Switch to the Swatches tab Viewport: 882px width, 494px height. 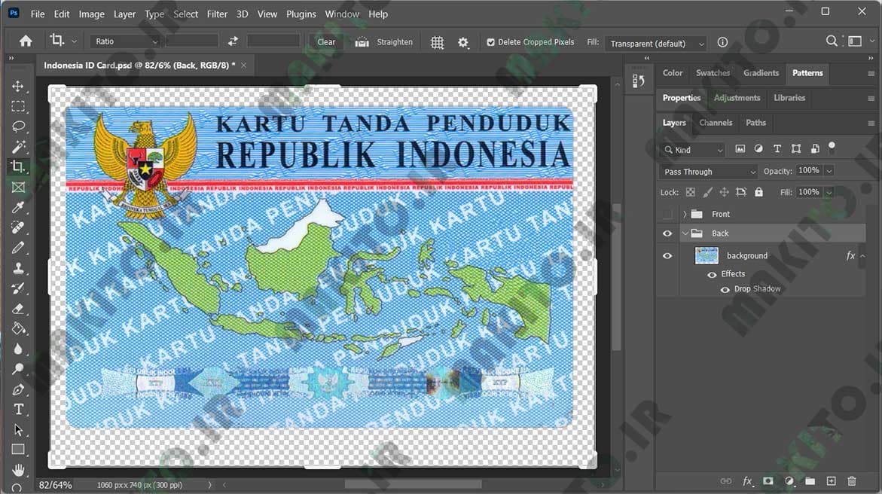[713, 73]
